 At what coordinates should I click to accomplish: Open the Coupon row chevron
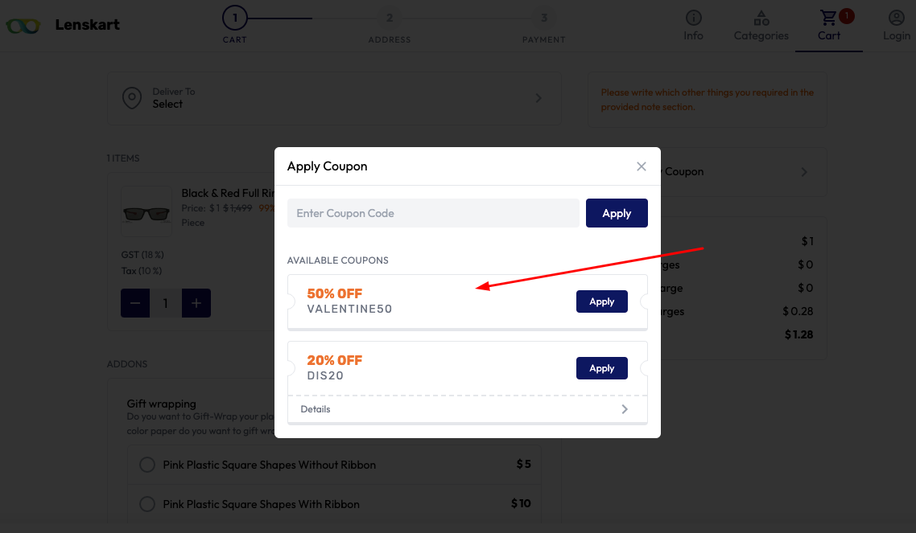tap(804, 172)
